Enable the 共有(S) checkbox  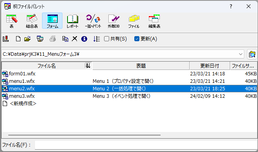[107, 39]
